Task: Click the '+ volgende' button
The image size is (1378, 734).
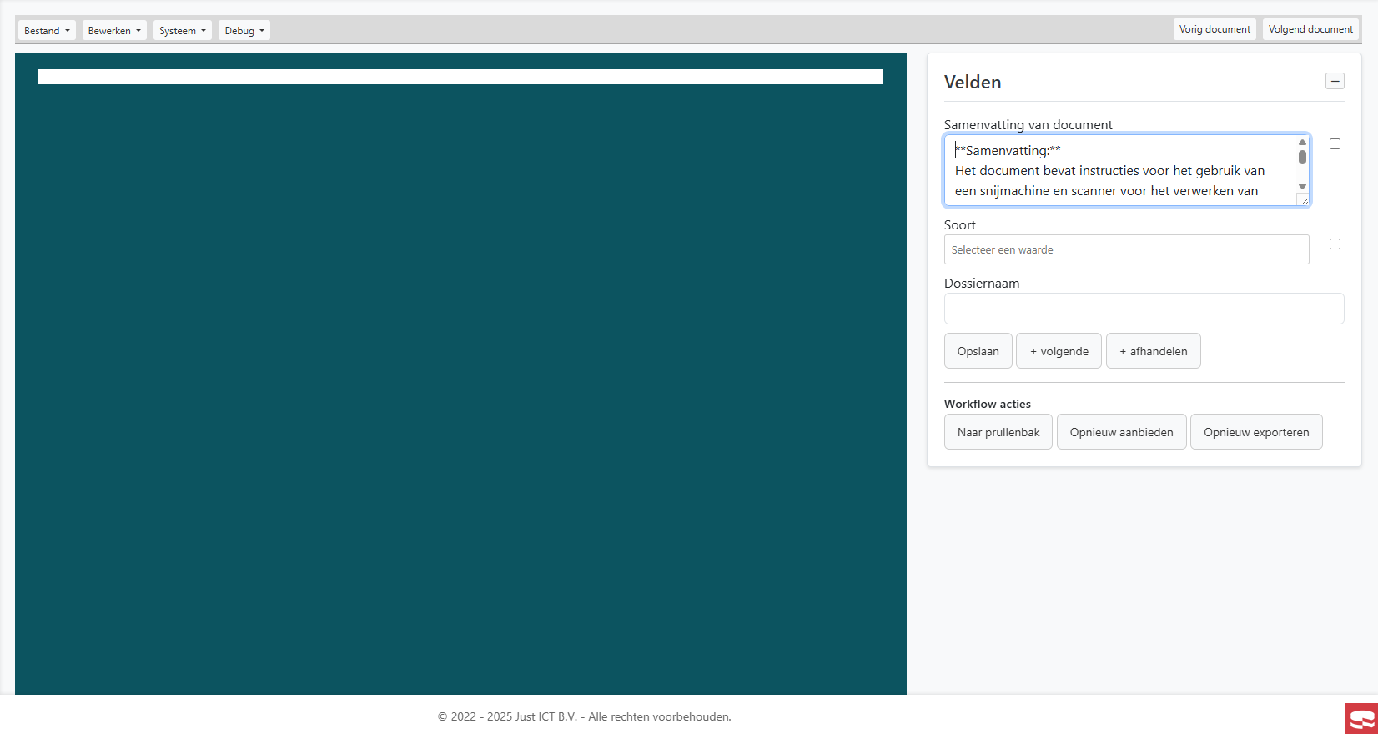Action: point(1059,351)
